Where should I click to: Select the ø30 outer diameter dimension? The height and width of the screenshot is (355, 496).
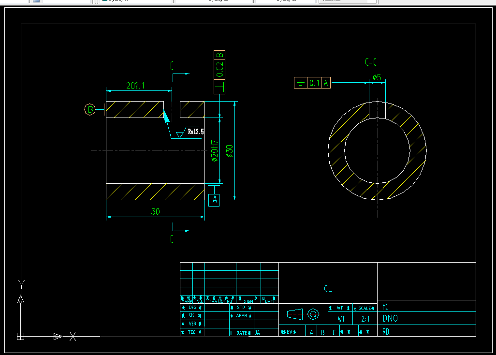pos(230,151)
